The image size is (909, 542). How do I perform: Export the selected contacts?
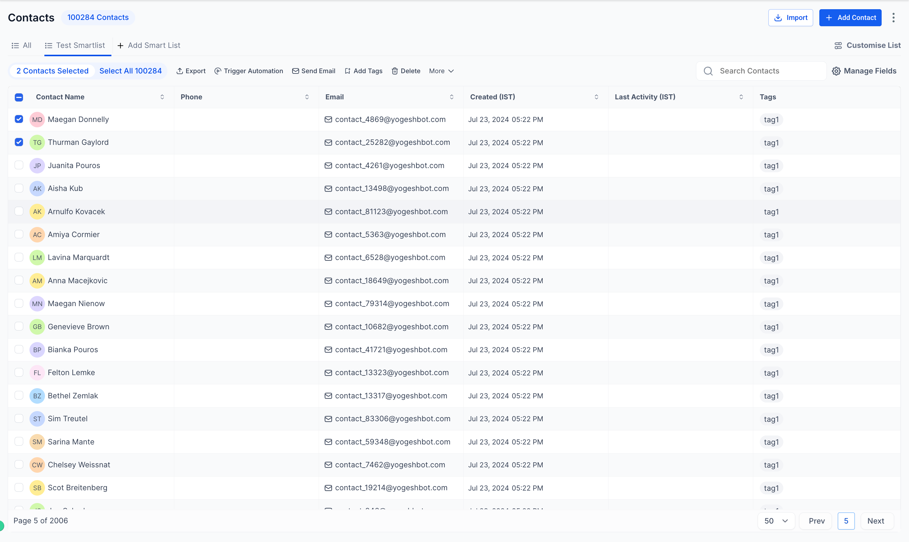191,71
